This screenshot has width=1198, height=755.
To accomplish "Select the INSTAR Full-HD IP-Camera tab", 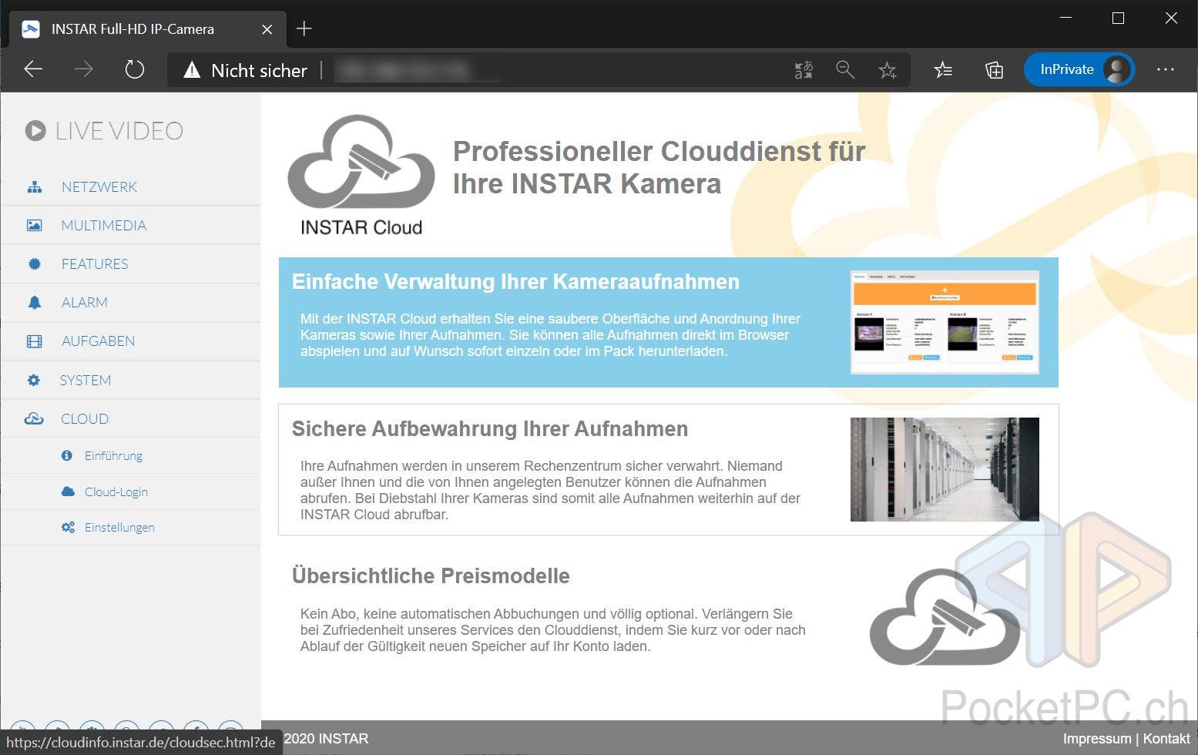I will tap(148, 29).
